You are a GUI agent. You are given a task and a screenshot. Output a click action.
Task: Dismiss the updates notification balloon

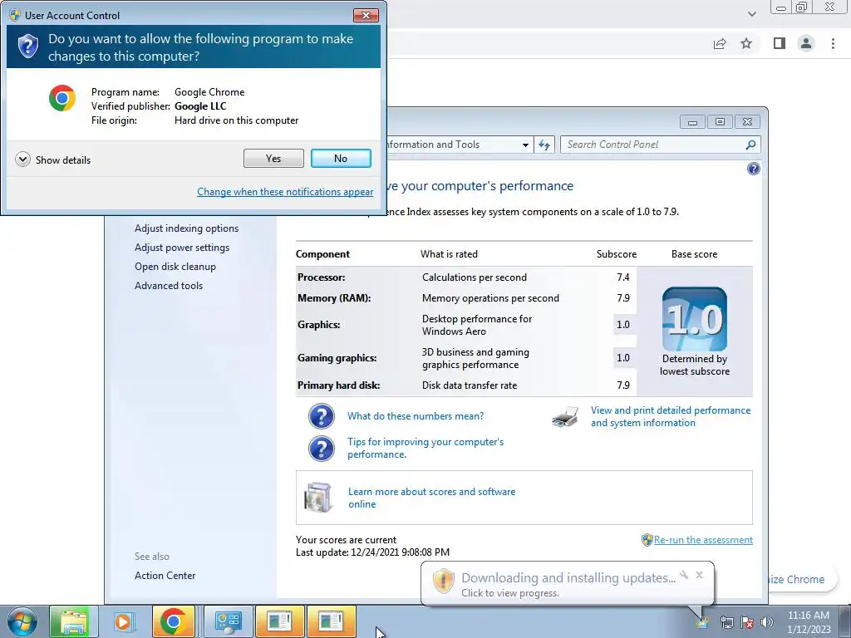(700, 575)
